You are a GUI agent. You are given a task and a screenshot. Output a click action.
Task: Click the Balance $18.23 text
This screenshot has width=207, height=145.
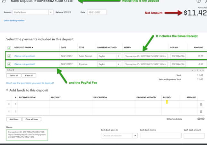point(63,12)
